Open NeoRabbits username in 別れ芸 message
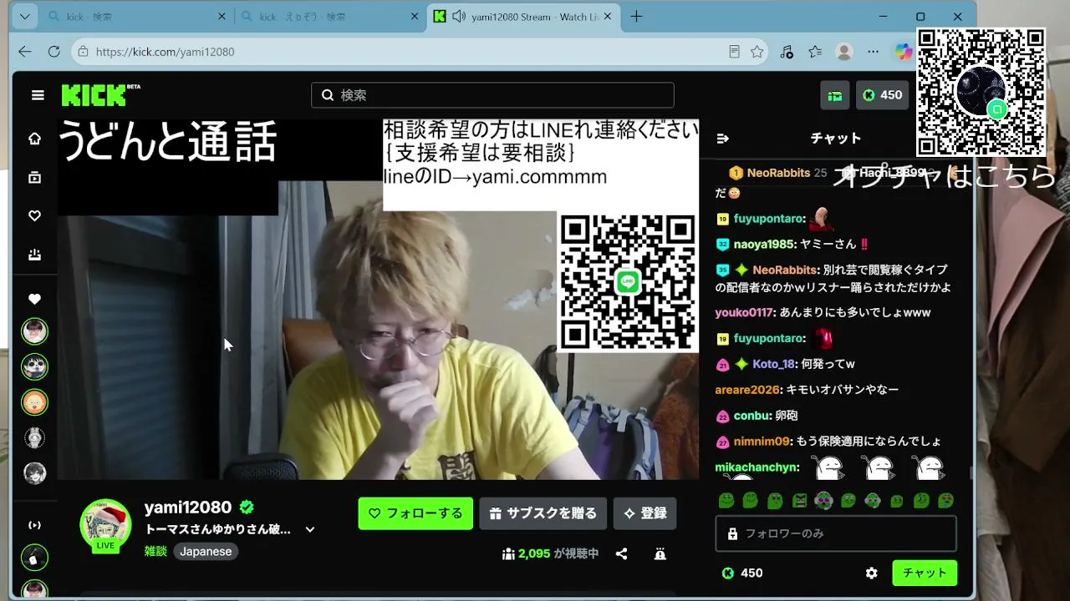 pyautogui.click(x=784, y=270)
